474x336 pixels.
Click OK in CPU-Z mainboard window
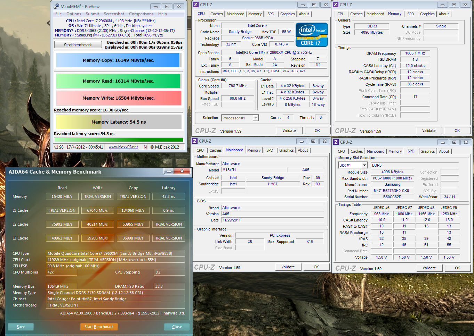coord(316,267)
